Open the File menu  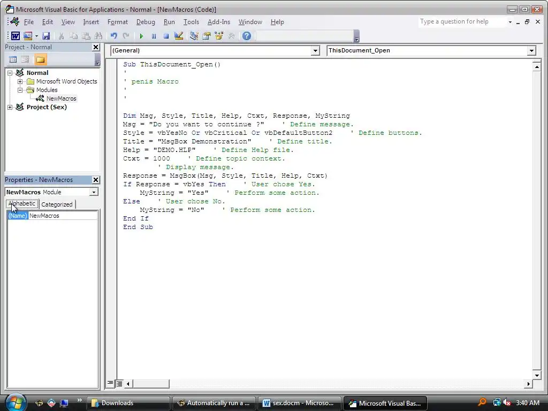click(29, 21)
